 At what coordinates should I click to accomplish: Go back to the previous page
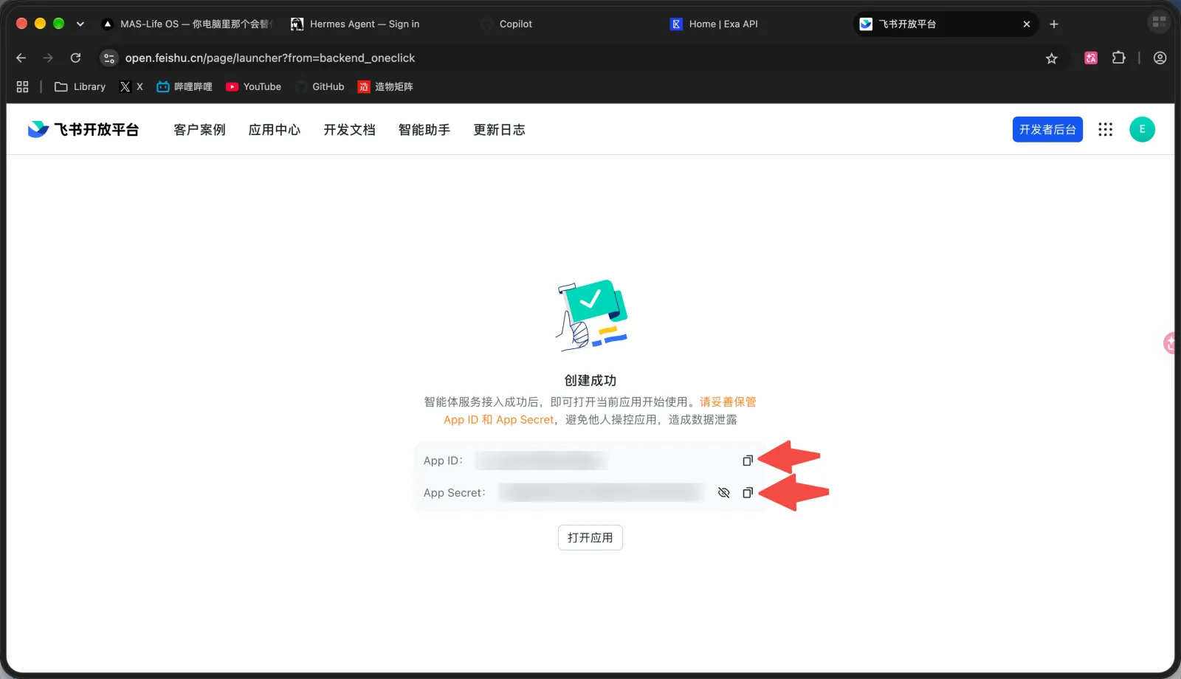pos(21,58)
